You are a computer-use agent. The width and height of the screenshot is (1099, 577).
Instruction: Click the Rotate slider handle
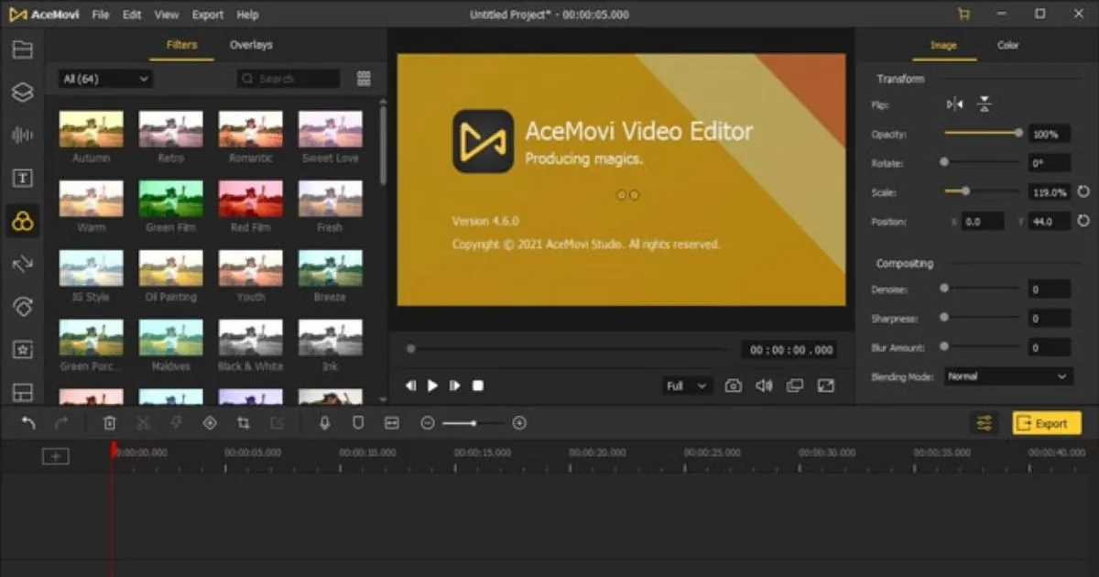pos(944,161)
